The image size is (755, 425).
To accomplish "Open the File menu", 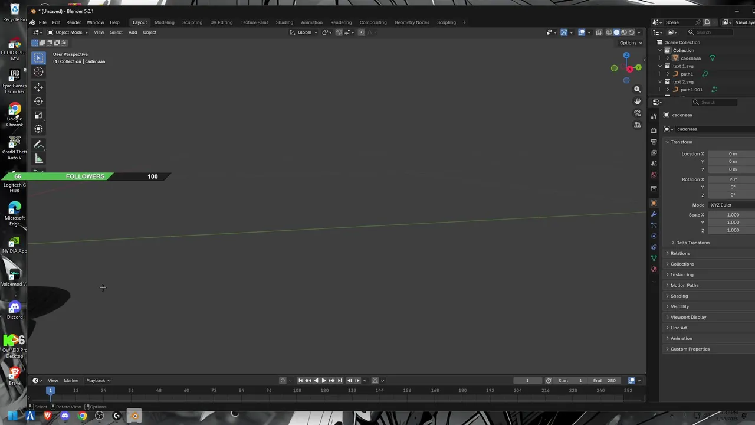I will tap(42, 22).
